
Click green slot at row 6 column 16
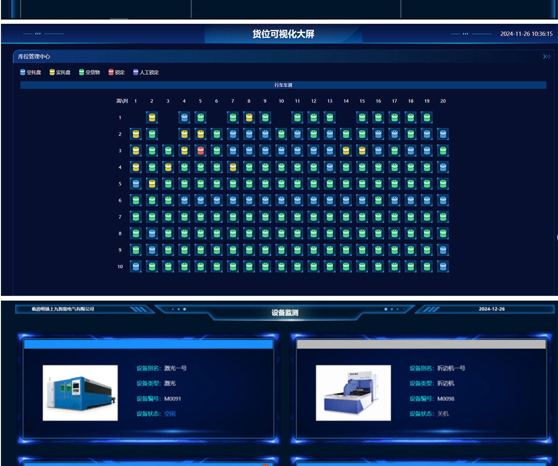pos(378,200)
